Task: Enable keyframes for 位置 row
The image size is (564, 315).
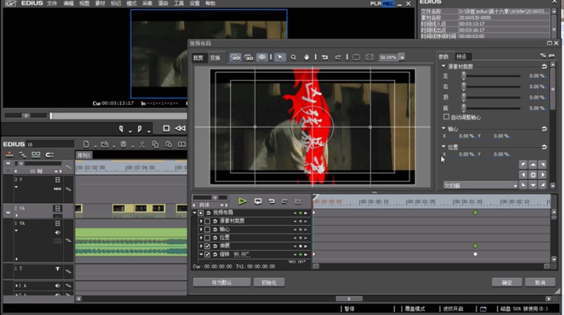Action: [x=207, y=238]
